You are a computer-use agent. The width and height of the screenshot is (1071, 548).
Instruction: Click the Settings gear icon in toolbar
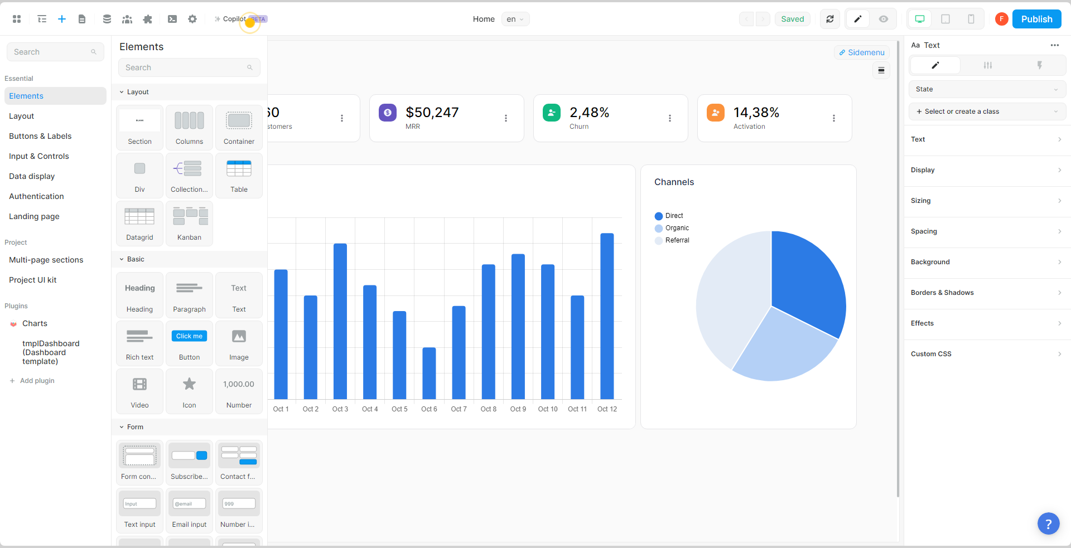[x=192, y=19]
